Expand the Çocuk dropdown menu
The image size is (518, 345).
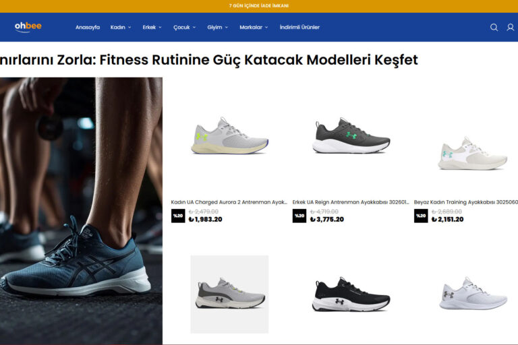(184, 28)
